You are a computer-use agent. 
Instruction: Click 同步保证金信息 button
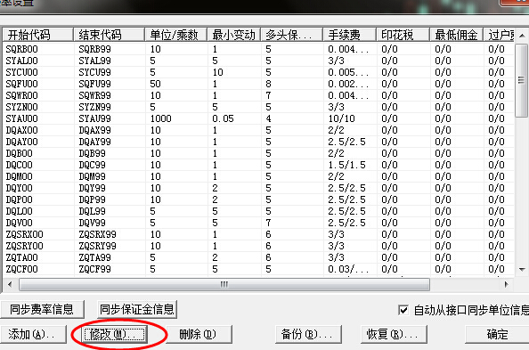[x=136, y=309]
